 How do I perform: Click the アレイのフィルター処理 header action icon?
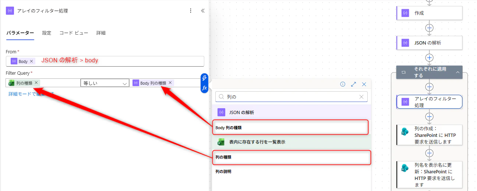point(10,11)
